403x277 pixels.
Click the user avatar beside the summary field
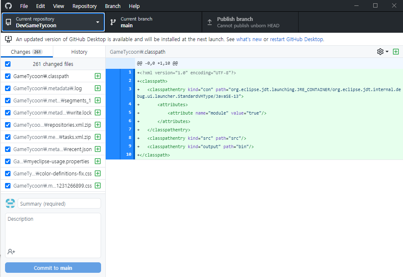coord(10,204)
